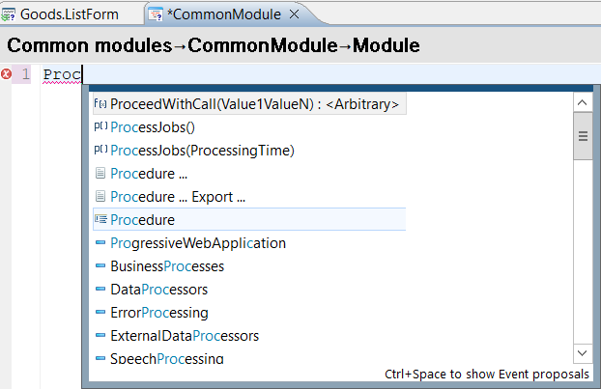The width and height of the screenshot is (601, 389).
Task: Select ProcessJobs(ProcessingTime) proposal
Action: click(202, 151)
